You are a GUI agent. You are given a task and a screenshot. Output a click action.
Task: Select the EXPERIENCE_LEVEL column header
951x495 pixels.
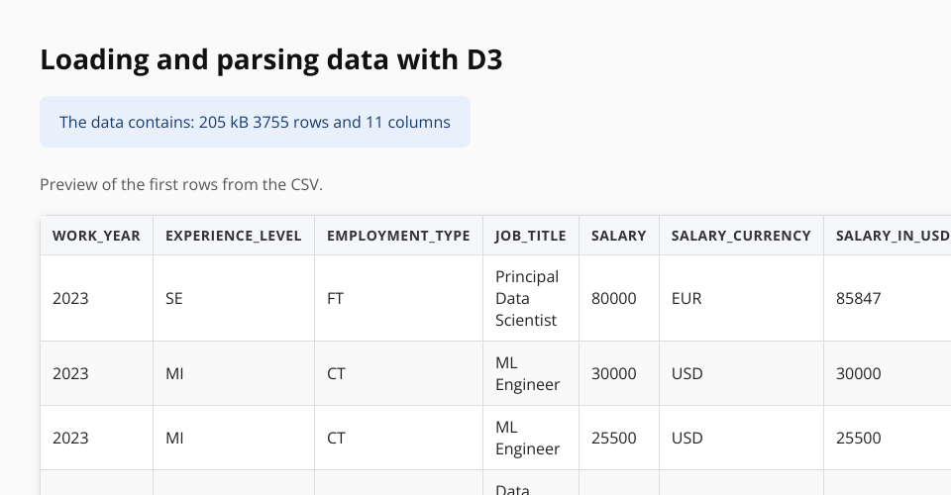[x=233, y=236]
